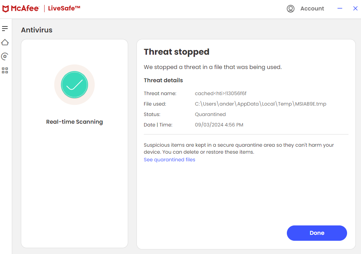Select the threat name cached<hti>!13056f6f
The width and height of the screenshot is (361, 254).
[x=220, y=93]
